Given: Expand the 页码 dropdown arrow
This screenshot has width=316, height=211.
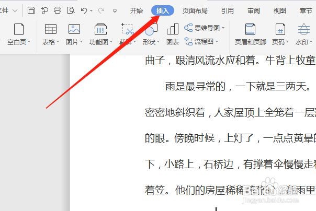Looking at the screenshot, I should coord(287,42).
